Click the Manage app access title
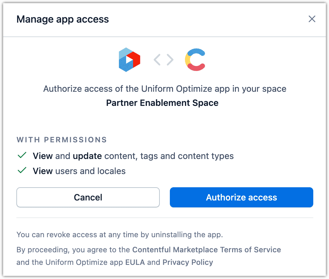The width and height of the screenshot is (329, 279). (63, 19)
